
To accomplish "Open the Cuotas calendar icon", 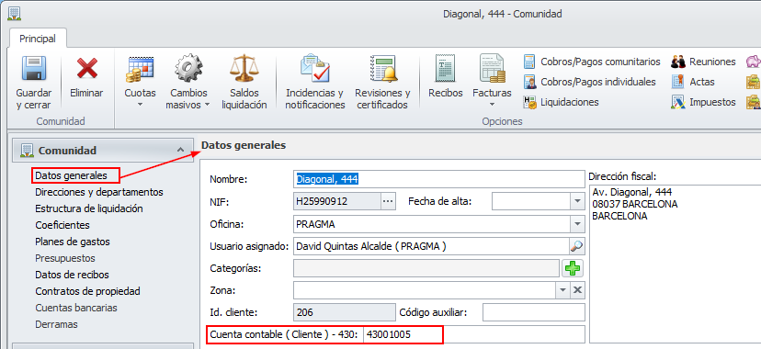I will [140, 68].
